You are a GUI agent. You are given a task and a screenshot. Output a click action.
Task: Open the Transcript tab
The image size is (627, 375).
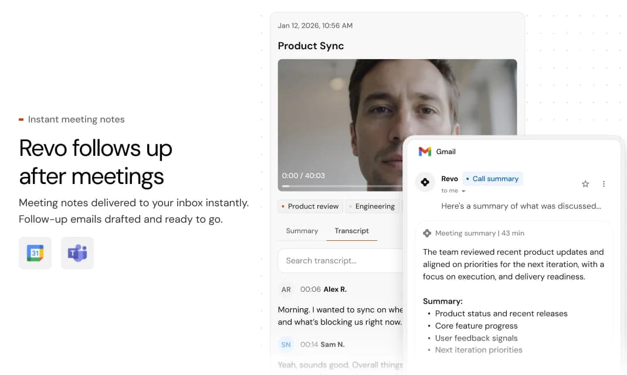(x=351, y=231)
